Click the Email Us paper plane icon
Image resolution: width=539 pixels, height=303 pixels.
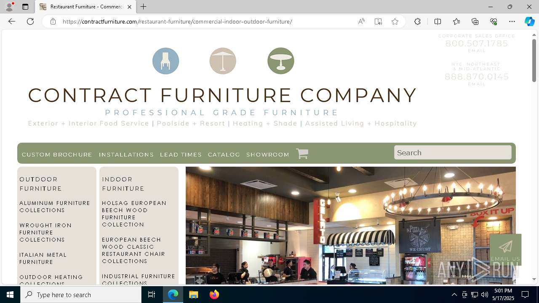pos(505,247)
